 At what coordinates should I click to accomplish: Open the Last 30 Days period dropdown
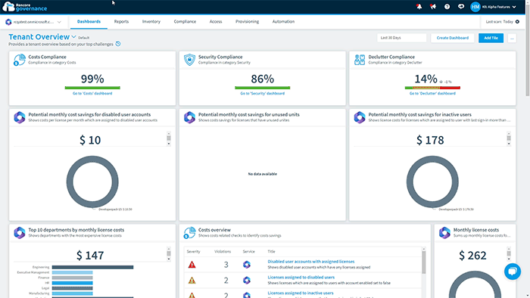pyautogui.click(x=401, y=38)
